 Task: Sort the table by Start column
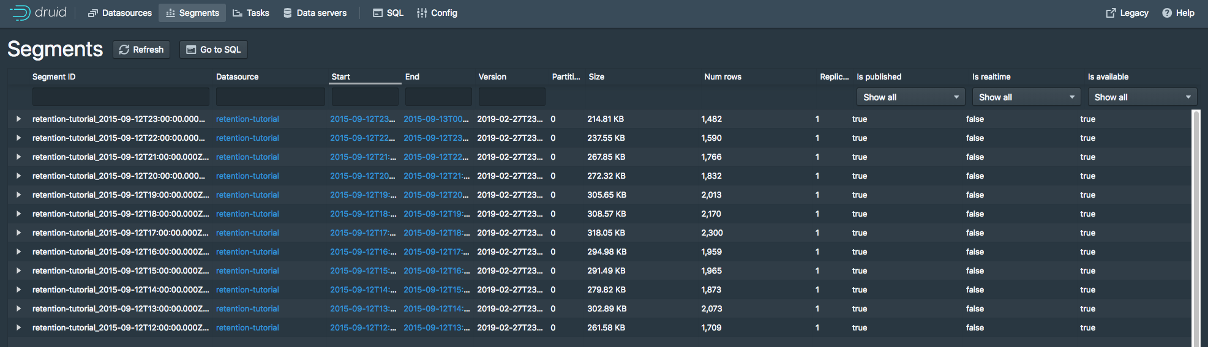(341, 77)
